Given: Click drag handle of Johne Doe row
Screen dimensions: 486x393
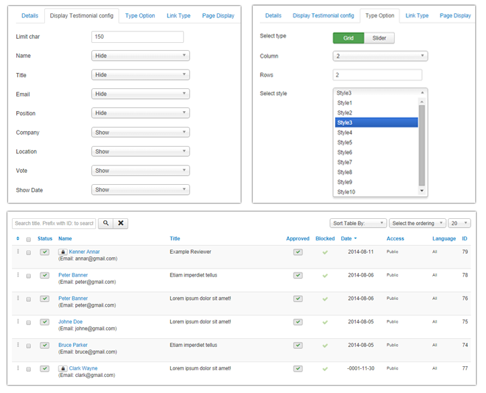Looking at the screenshot, I should 18,321.
